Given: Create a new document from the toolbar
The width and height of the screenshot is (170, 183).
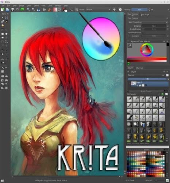Looking at the screenshot, I should pos(3,10).
